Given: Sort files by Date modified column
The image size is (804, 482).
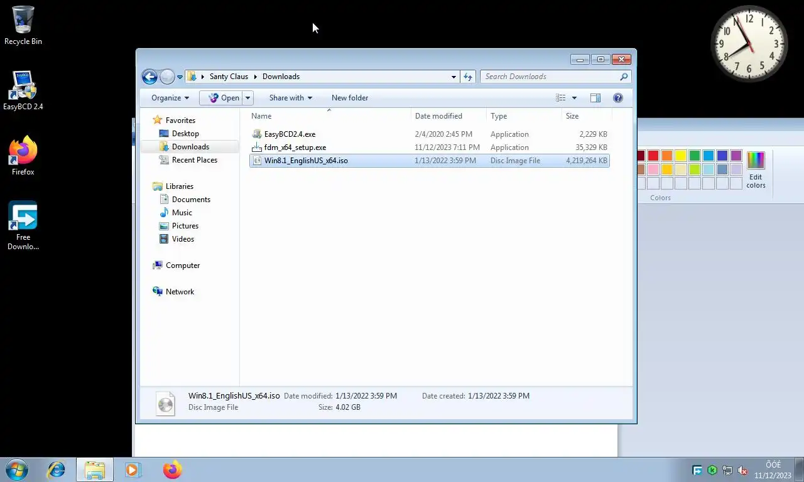Looking at the screenshot, I should (448, 116).
